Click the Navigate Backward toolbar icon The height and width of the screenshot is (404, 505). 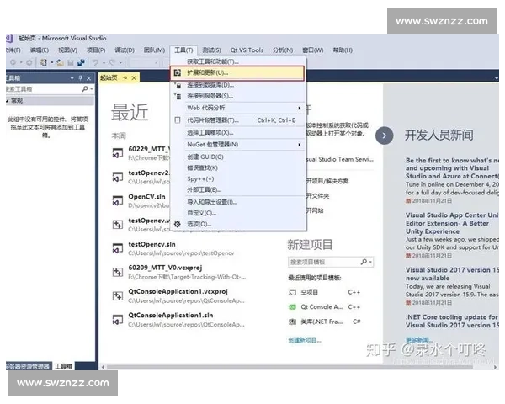(x=13, y=62)
